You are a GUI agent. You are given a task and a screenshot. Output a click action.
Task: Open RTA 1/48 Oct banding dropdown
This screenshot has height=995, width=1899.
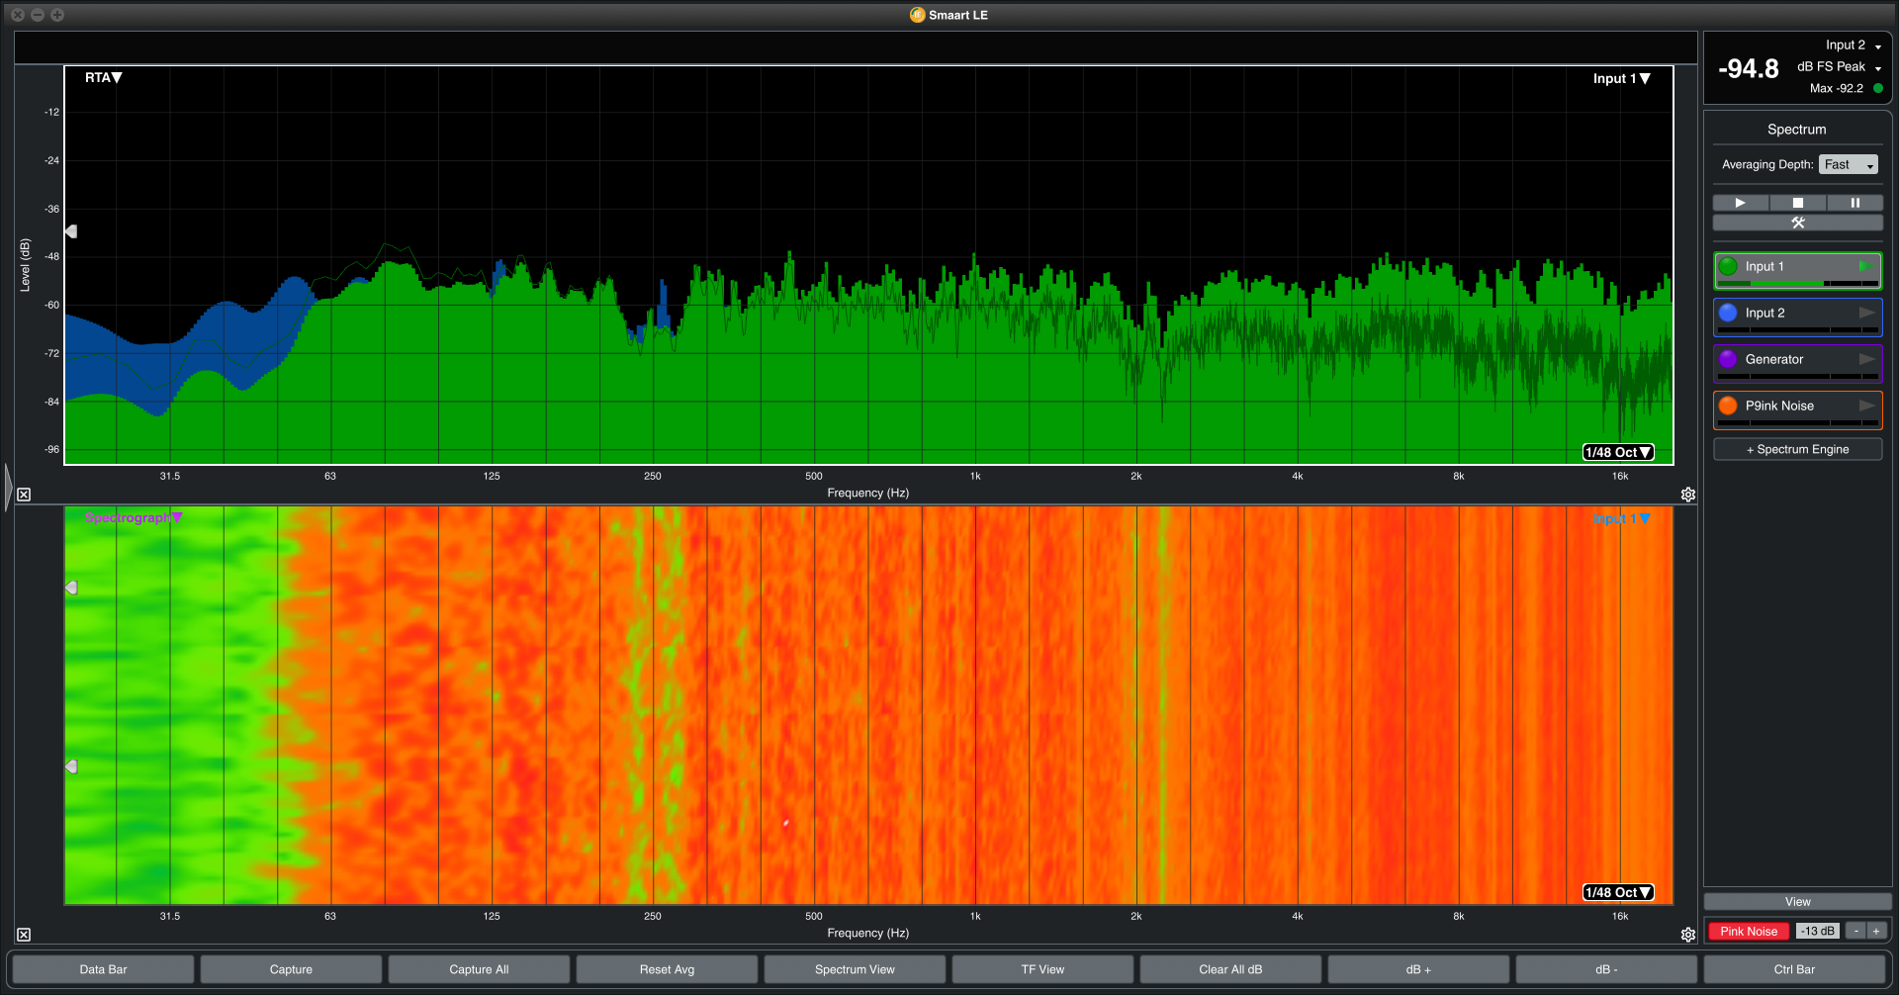1618,452
